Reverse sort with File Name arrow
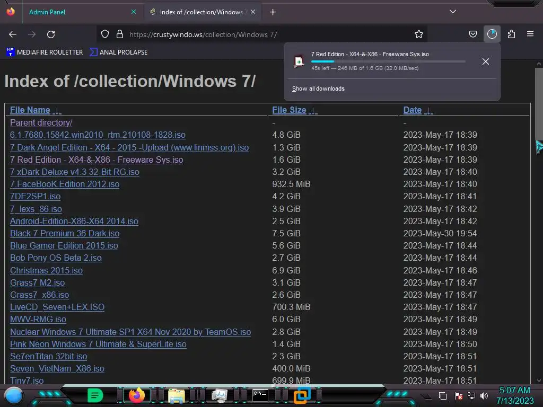The height and width of the screenshot is (407, 543). coord(57,111)
